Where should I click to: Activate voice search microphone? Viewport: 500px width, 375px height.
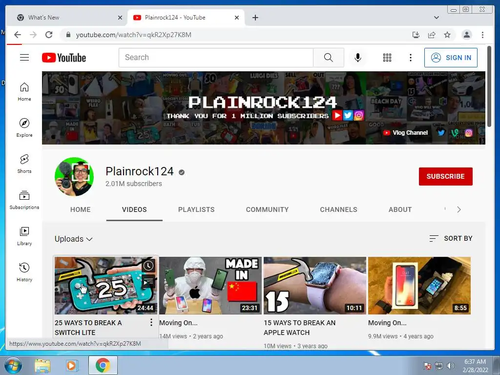(x=358, y=58)
